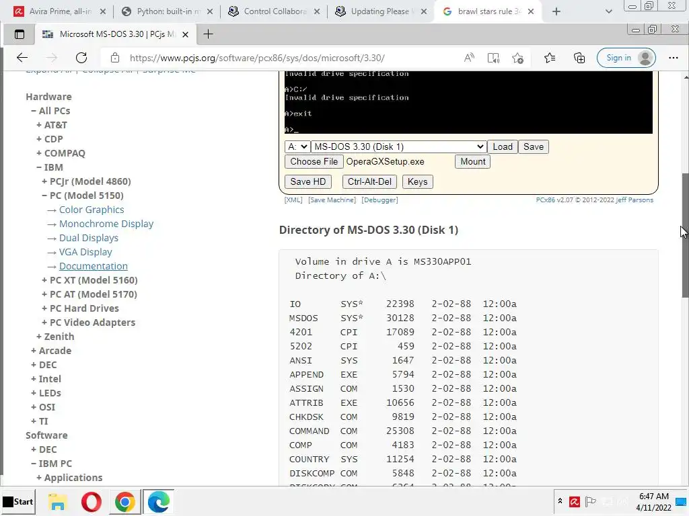
Task: Click Choose File button
Action: [x=314, y=161]
